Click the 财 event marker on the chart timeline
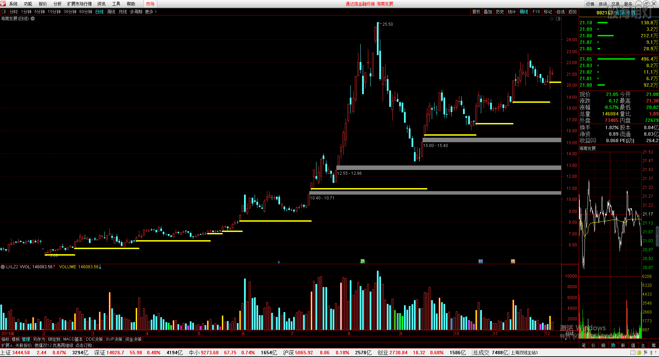 point(481,261)
